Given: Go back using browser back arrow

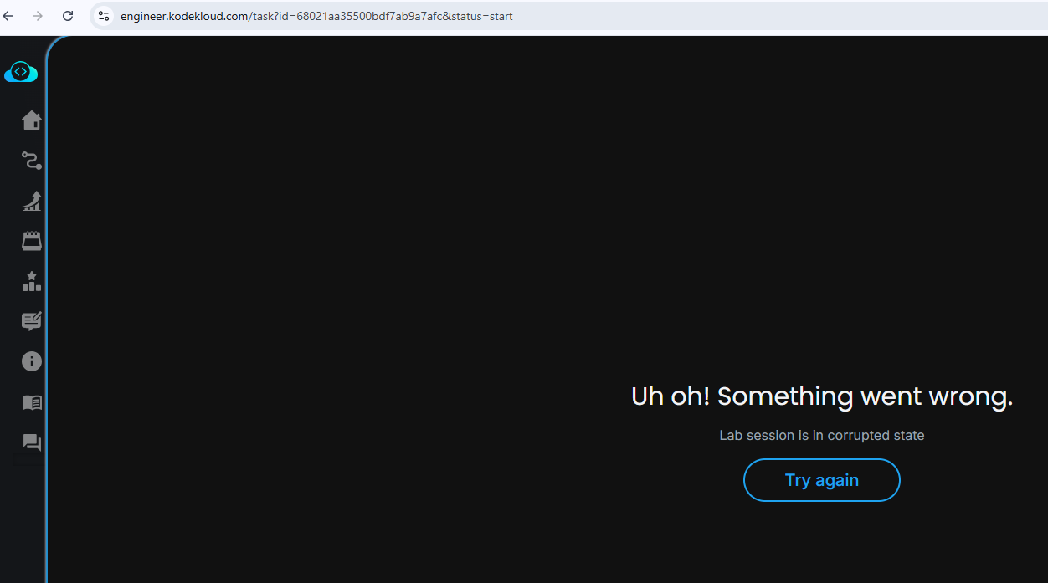Looking at the screenshot, I should point(8,16).
